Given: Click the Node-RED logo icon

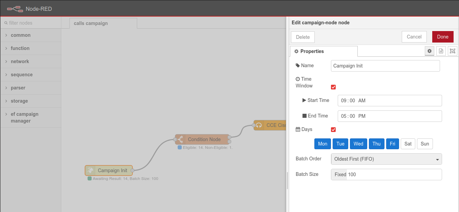Looking at the screenshot, I should point(15,9).
